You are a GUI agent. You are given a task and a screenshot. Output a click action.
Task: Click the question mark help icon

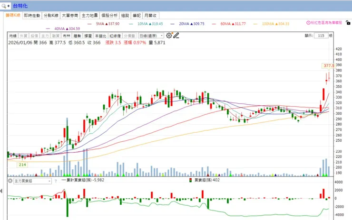pos(56,181)
